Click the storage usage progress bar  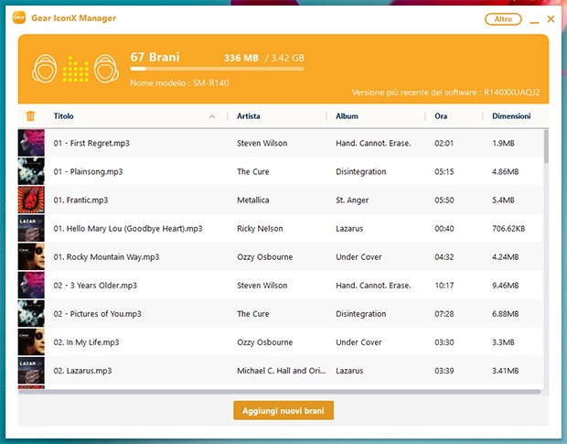point(217,69)
